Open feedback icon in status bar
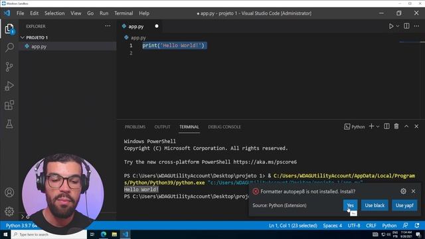Screen dimensions: 425x239 coord(406,226)
